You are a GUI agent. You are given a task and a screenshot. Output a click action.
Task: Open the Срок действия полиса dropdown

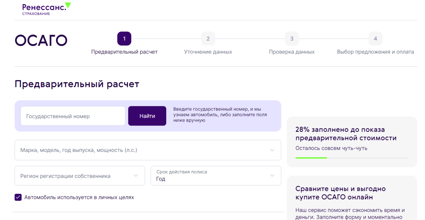pyautogui.click(x=216, y=176)
